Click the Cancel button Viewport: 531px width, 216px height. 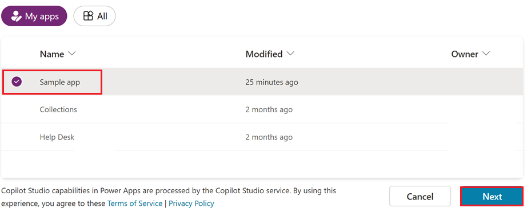point(420,197)
